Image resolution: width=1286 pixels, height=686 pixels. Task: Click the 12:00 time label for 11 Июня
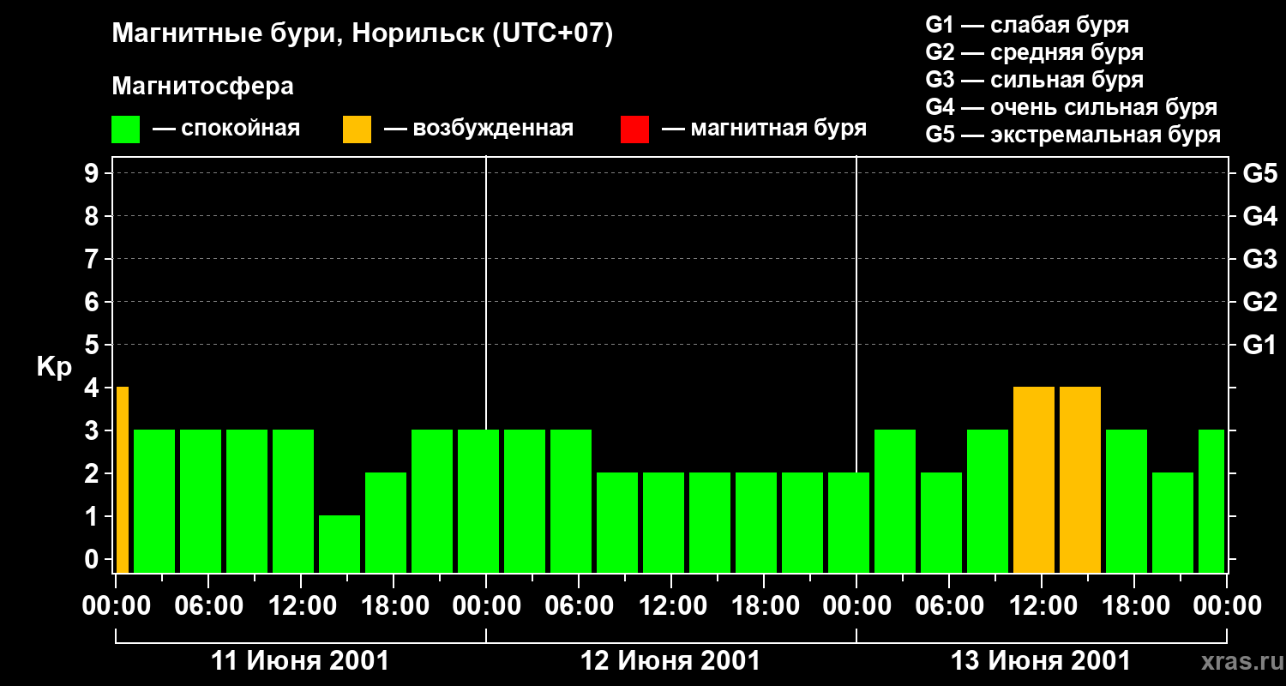coord(301,605)
